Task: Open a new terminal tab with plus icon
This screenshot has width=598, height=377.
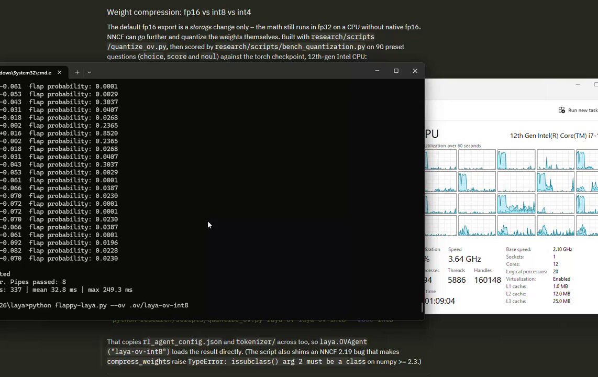Action: pyautogui.click(x=77, y=72)
